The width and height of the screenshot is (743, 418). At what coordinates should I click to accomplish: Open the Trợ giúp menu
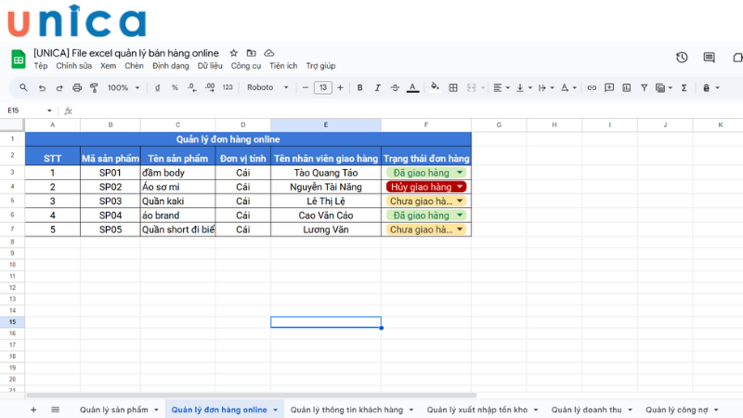(x=320, y=66)
